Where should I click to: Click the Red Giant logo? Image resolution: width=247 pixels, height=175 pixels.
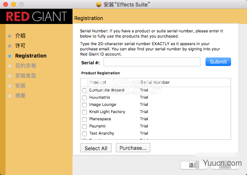pos(36,16)
